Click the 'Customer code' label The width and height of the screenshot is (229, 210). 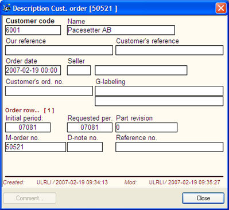30,21
